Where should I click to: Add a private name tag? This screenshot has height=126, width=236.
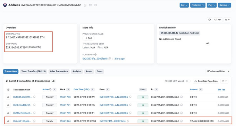point(88,38)
